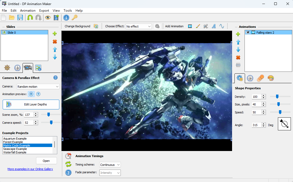Increase Angle value with up stepper
Viewport: 293px width, 182px height.
point(264,124)
